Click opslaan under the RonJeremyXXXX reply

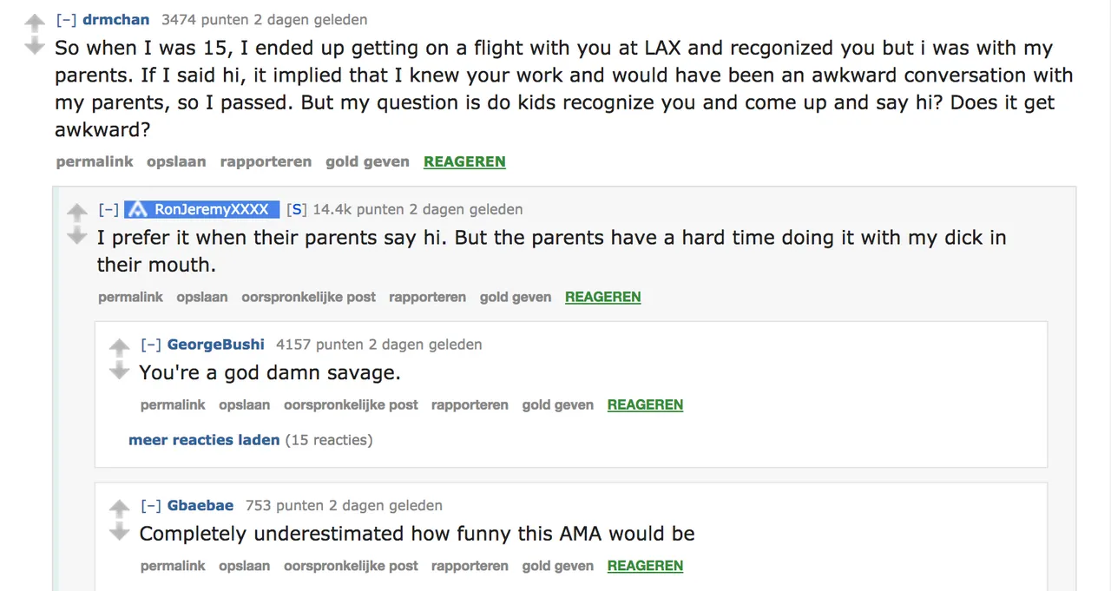click(x=202, y=297)
